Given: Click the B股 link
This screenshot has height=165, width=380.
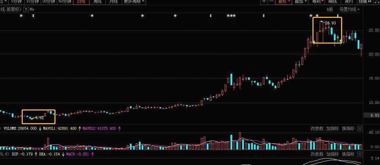Looking at the screenshot, I should click(x=330, y=9).
